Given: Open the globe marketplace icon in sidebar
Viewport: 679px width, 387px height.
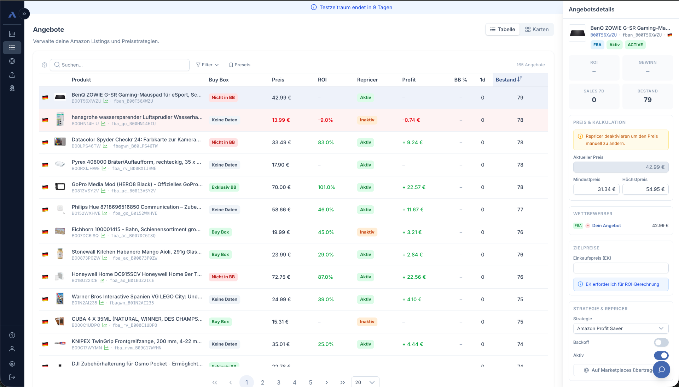Looking at the screenshot, I should [x=12, y=61].
